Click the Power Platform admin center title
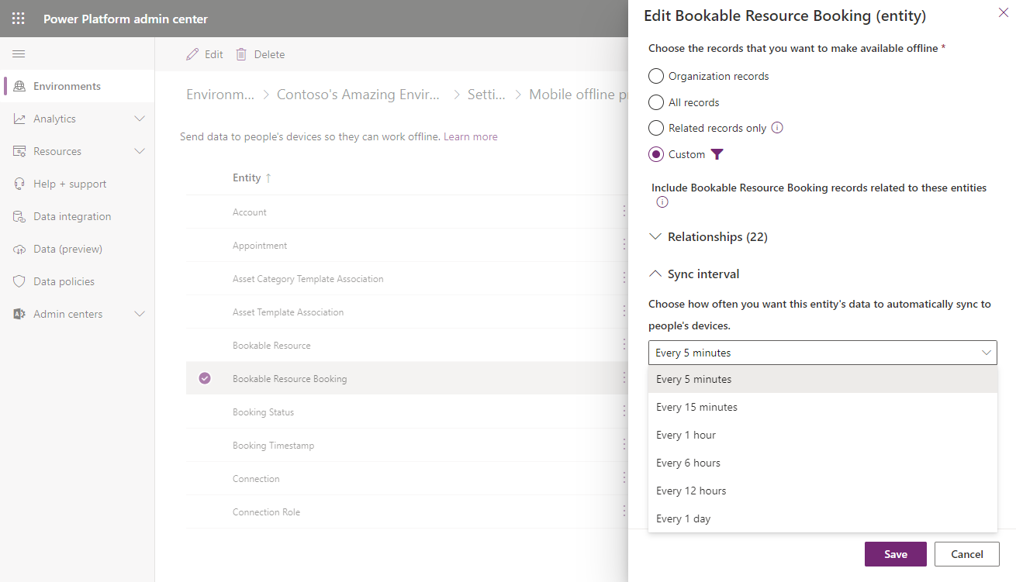 pos(126,19)
